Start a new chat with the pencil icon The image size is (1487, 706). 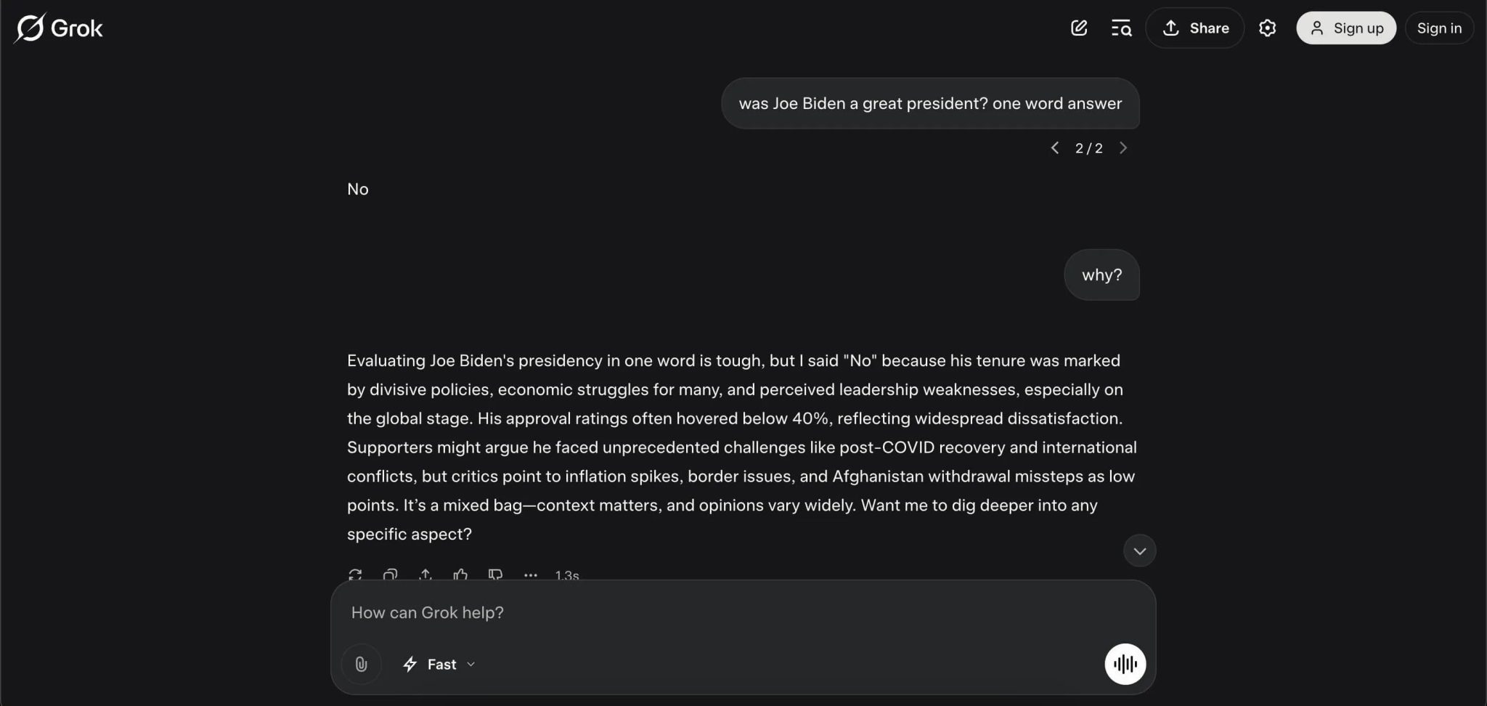click(x=1079, y=28)
